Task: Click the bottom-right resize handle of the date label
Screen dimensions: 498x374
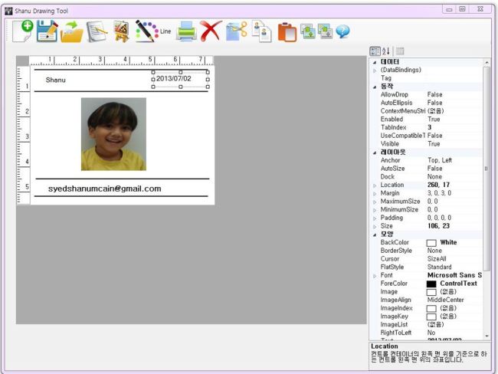Action: (208, 87)
